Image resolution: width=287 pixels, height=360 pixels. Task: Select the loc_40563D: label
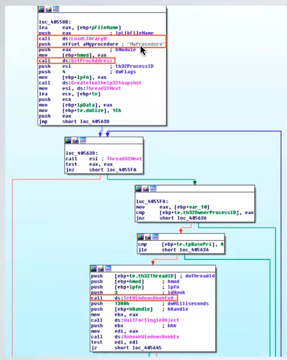(82, 153)
